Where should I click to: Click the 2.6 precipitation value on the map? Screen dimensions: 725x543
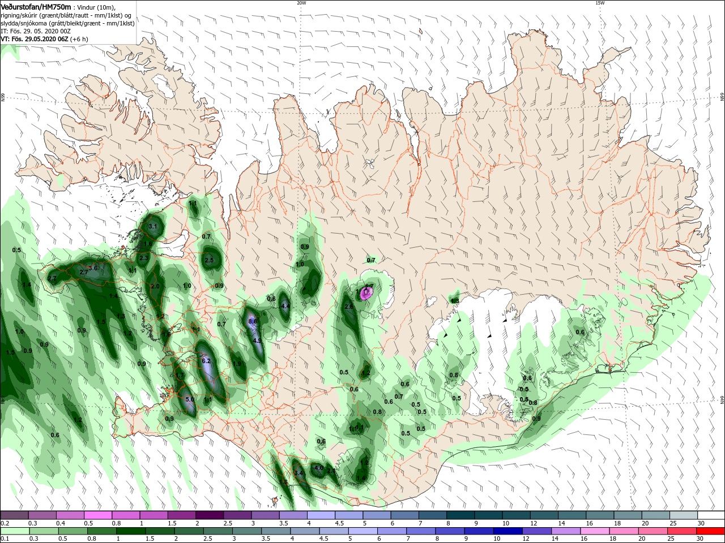(349, 307)
